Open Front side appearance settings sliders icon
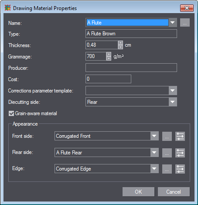This screenshot has height=205, width=198. tap(180, 136)
